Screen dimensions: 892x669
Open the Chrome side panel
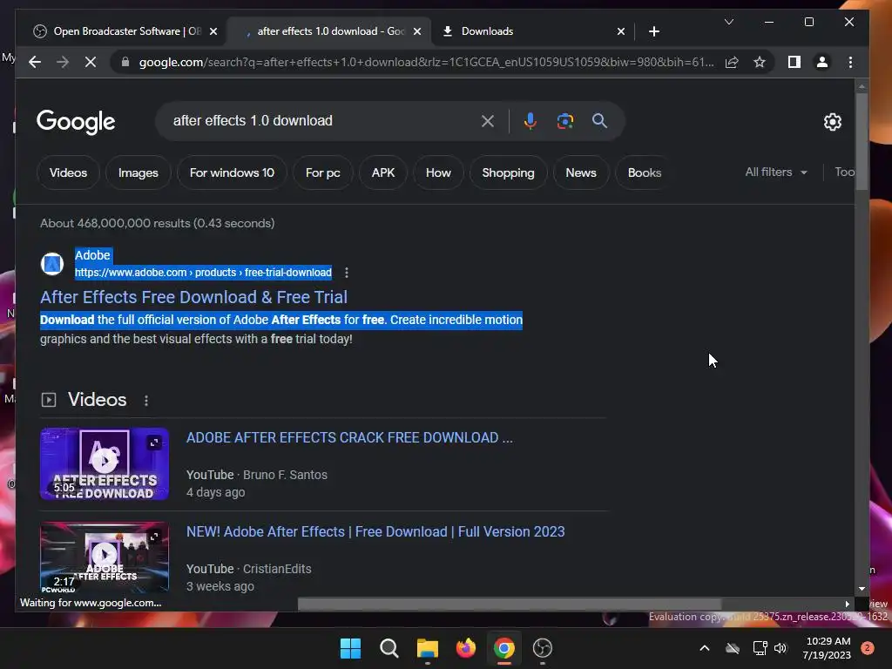pyautogui.click(x=794, y=62)
